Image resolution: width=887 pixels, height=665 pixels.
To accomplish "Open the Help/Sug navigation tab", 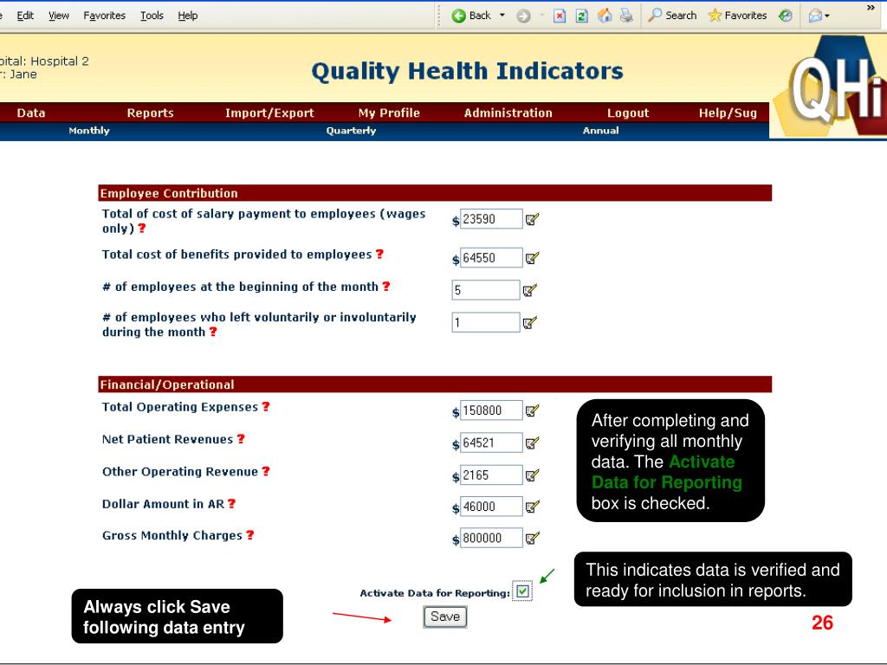I will pos(728,113).
